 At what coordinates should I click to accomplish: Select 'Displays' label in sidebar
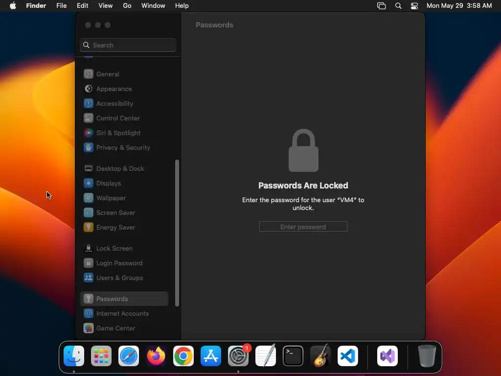coord(109,183)
